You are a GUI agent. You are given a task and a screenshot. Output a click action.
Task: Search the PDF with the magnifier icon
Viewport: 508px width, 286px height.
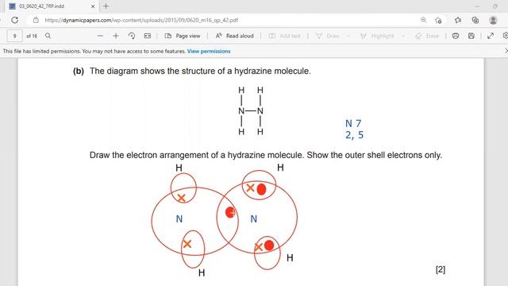point(48,36)
